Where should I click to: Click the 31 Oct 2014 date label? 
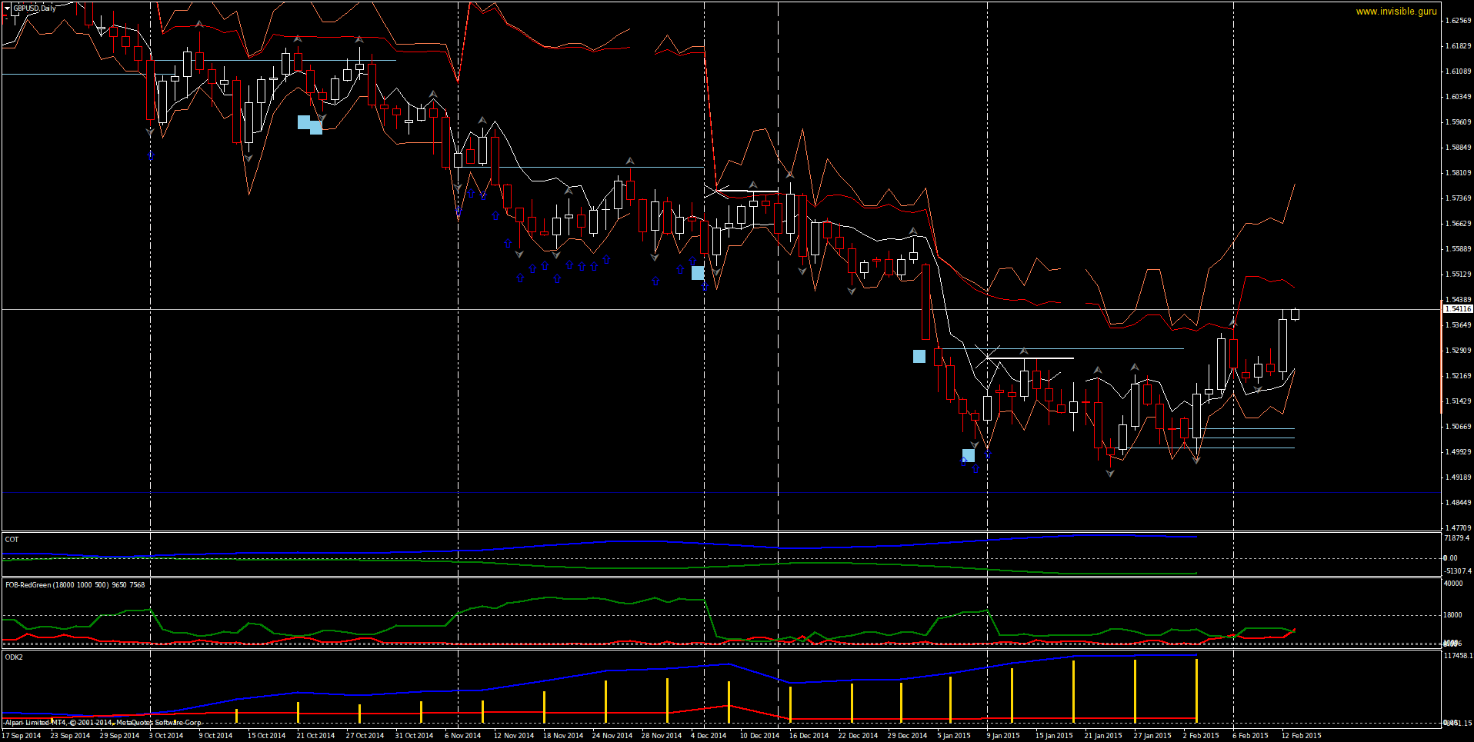(x=414, y=736)
